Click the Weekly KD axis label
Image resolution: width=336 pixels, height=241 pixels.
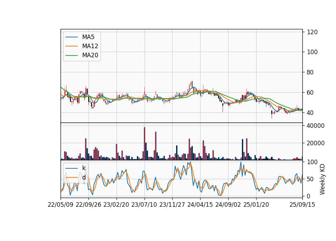[x=322, y=179]
